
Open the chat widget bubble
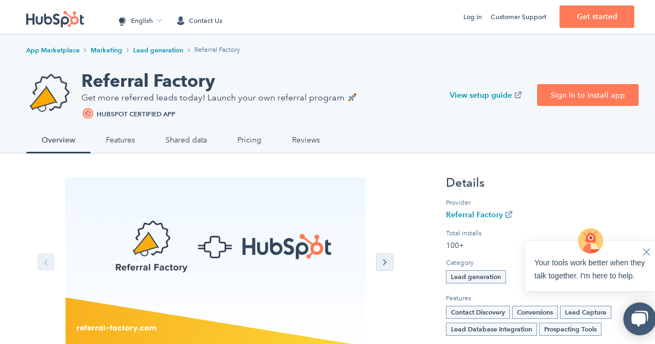639,319
